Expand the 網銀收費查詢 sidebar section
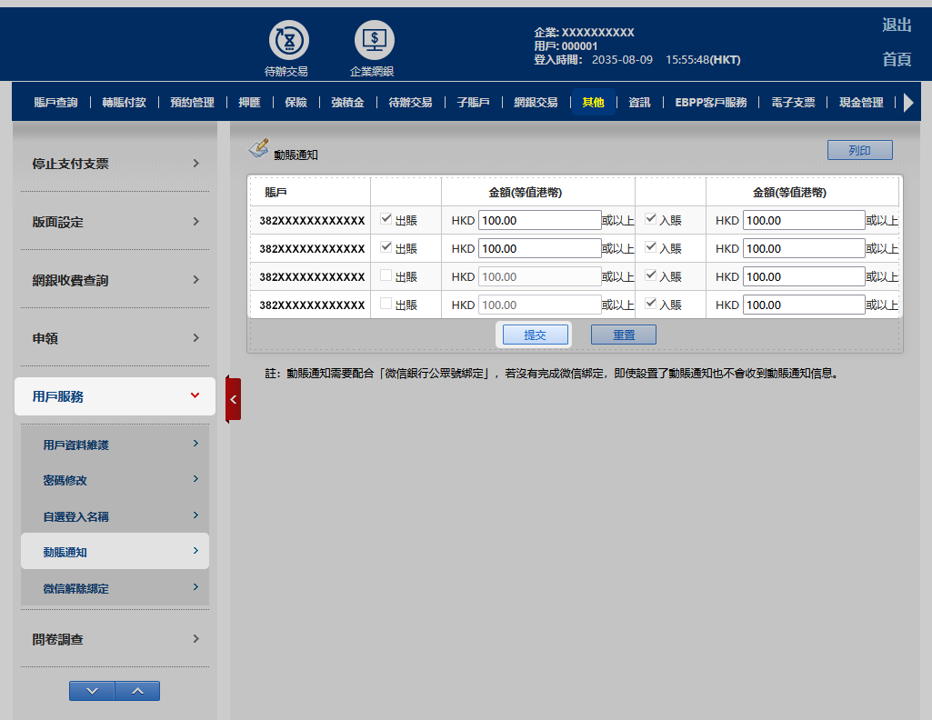The image size is (932, 720). 115,280
